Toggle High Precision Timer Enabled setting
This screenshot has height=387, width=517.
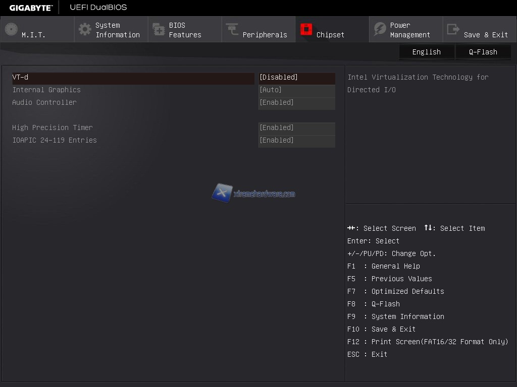click(296, 128)
